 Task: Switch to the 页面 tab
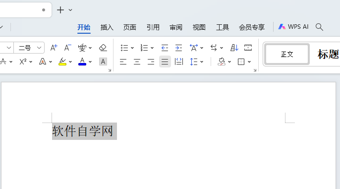point(130,27)
